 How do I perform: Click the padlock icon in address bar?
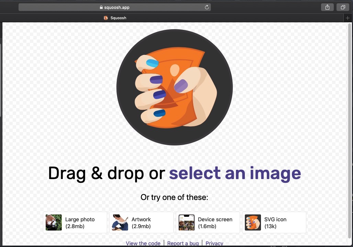click(101, 7)
